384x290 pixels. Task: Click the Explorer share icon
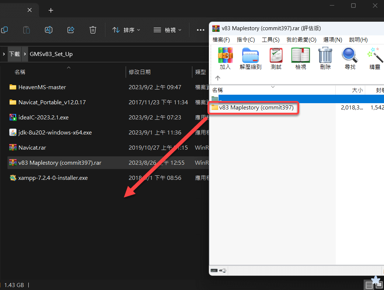point(70,30)
